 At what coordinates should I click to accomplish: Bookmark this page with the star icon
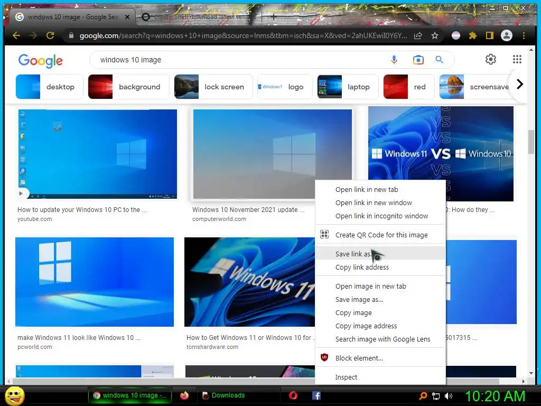(435, 35)
